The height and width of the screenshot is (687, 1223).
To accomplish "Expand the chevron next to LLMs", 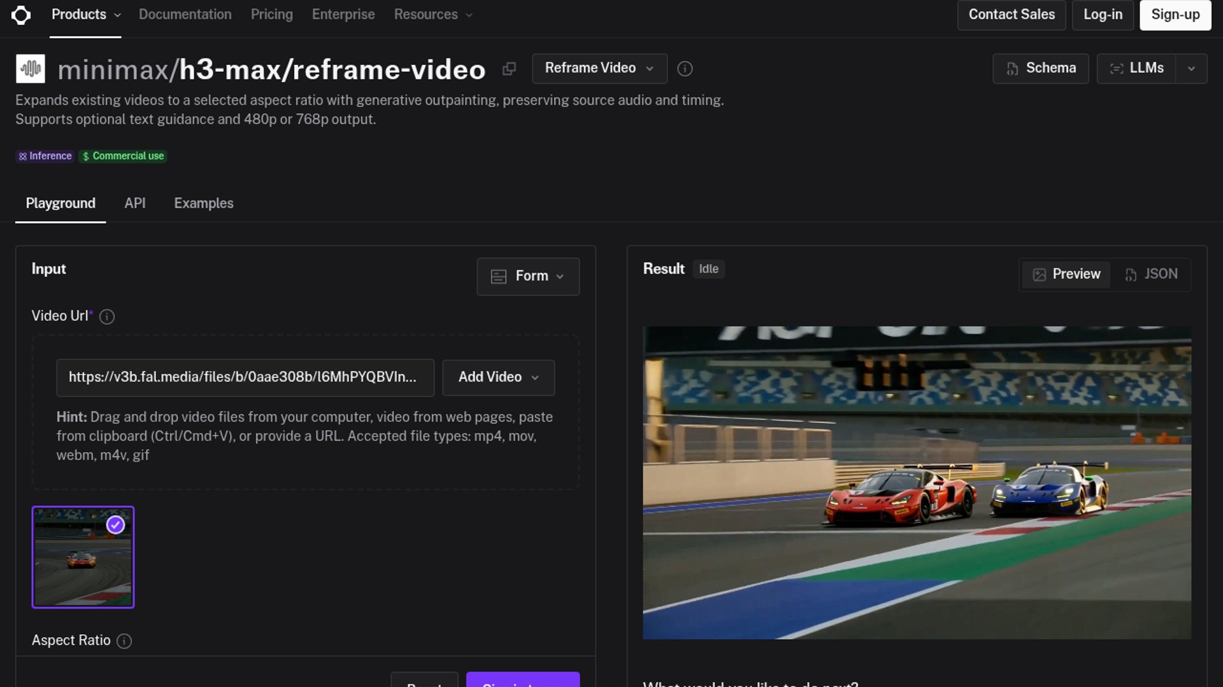I will click(1191, 69).
